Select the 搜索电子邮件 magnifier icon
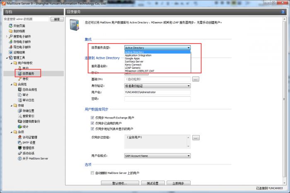This screenshot has width=290, height=193. 10,36
